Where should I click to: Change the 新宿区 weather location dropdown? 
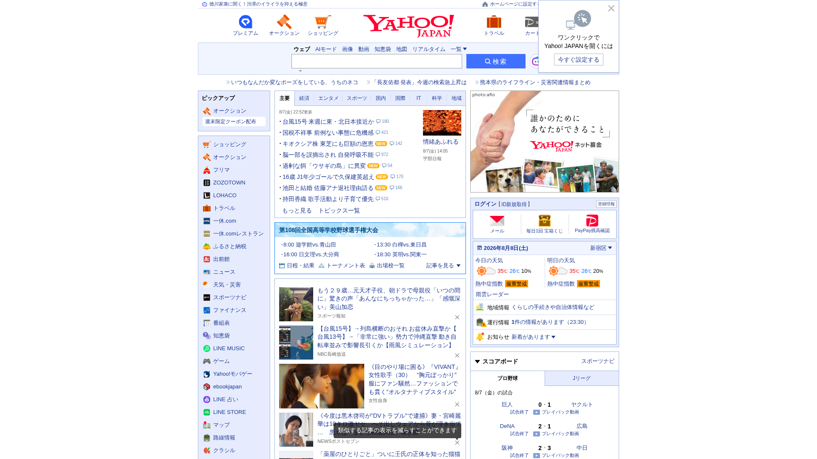(601, 248)
